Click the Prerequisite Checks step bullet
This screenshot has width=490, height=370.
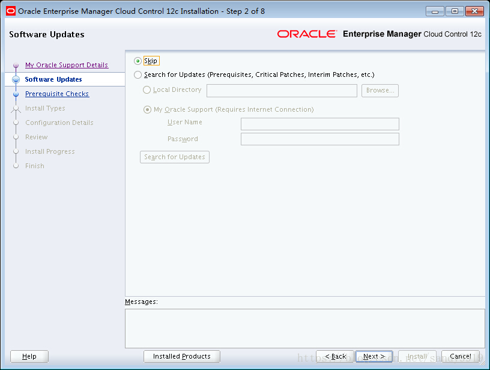pyautogui.click(x=16, y=94)
